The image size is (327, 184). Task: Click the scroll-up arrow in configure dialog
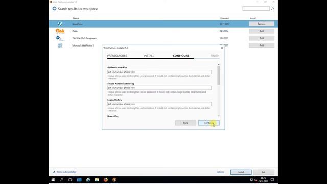point(219,65)
